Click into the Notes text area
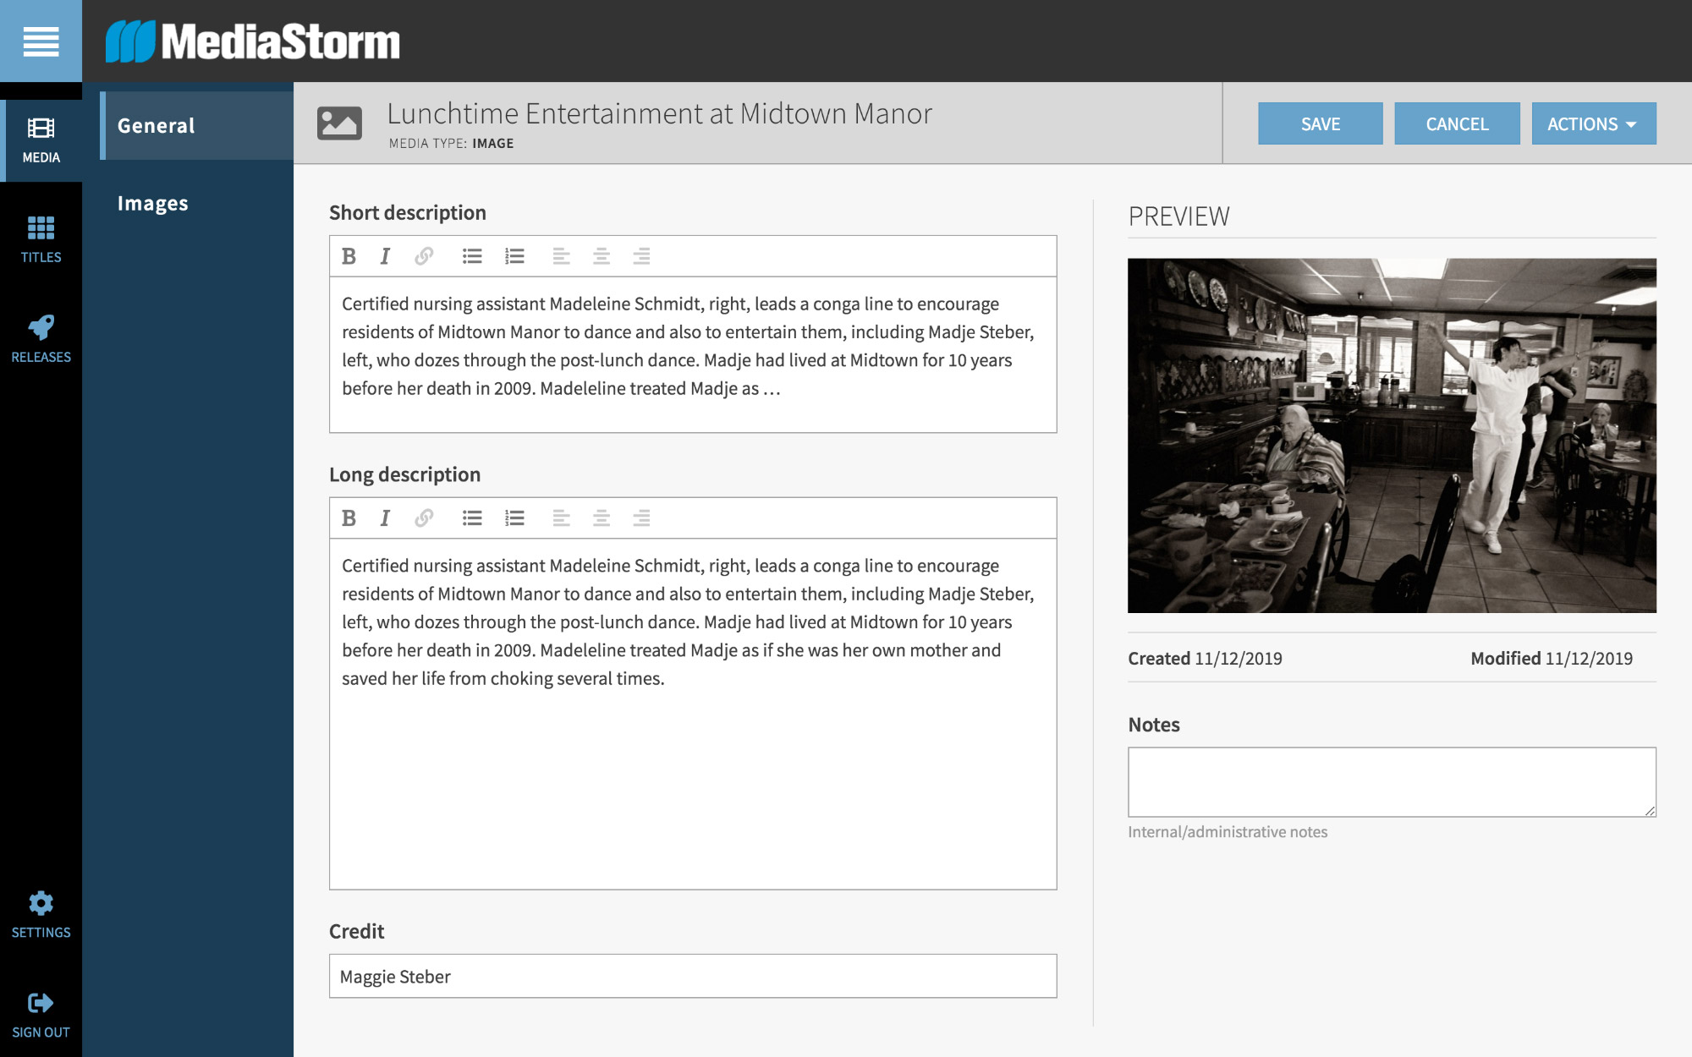This screenshot has height=1057, width=1692. [x=1391, y=781]
